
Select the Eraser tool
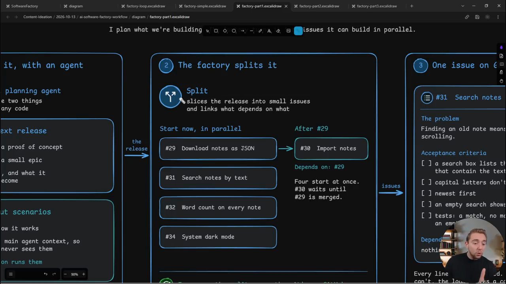[x=278, y=31]
